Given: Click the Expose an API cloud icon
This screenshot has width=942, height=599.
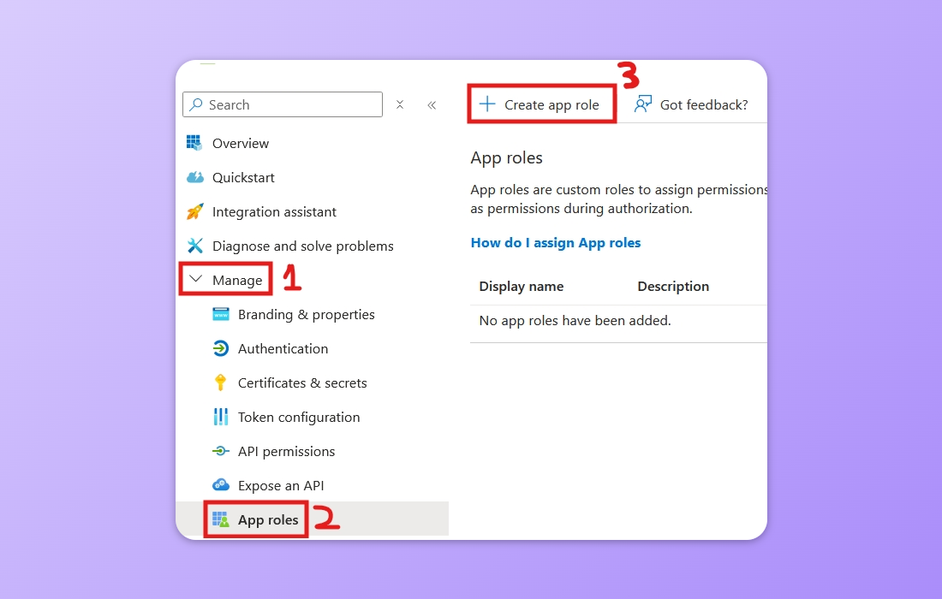Looking at the screenshot, I should [x=220, y=484].
